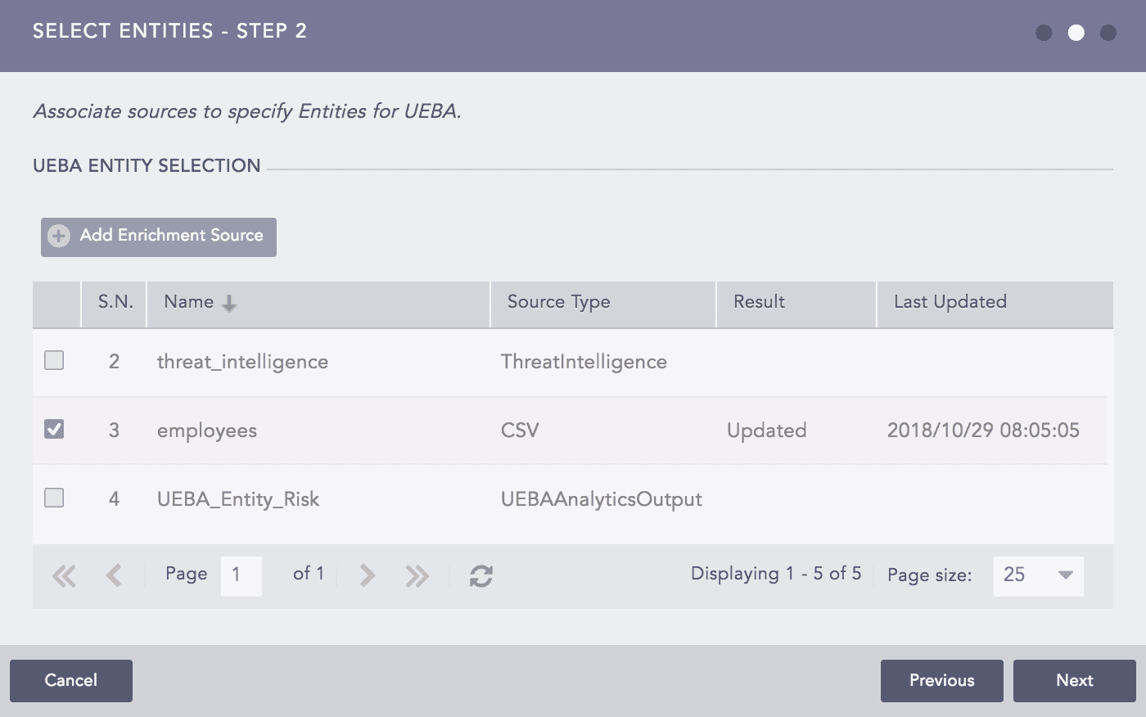This screenshot has width=1146, height=717.
Task: Jump to the first page using double-left arrows
Action: (64, 575)
